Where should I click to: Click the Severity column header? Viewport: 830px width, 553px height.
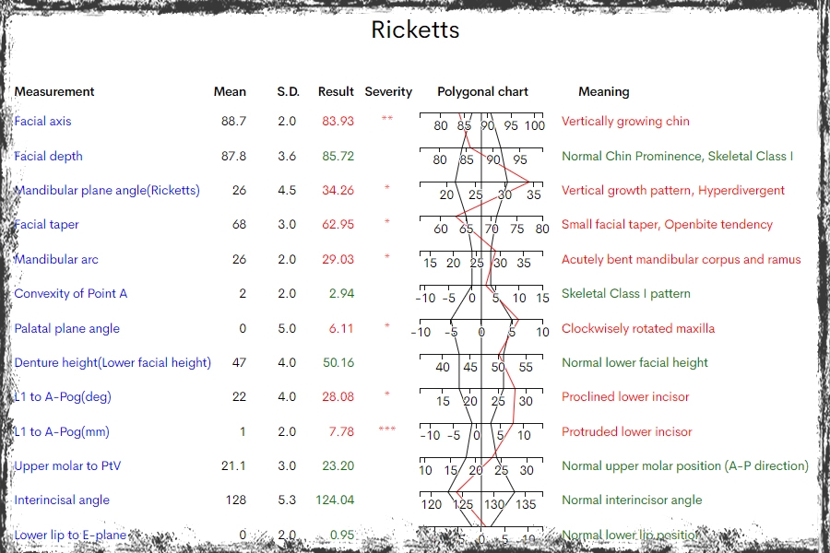point(388,92)
